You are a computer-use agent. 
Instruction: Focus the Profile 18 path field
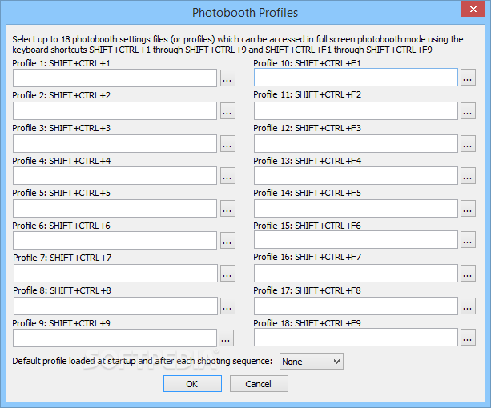[x=356, y=338]
